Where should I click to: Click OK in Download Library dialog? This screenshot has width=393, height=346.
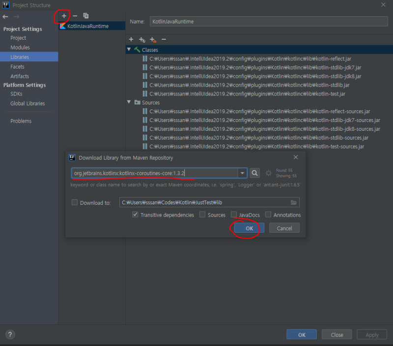point(249,228)
